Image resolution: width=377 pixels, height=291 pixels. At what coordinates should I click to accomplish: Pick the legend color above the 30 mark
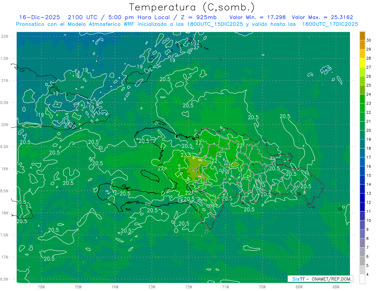click(x=362, y=36)
